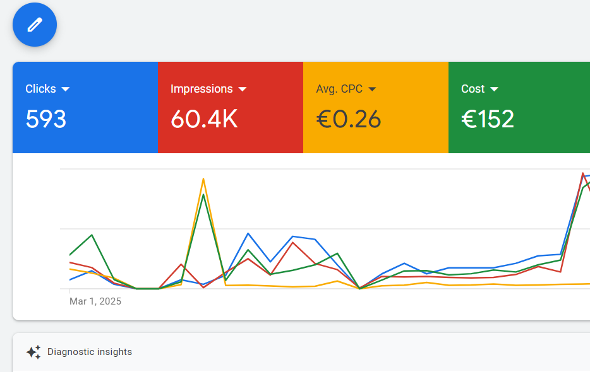Click the €0.26 average CPC value
The width and height of the screenshot is (590, 372).
point(349,119)
